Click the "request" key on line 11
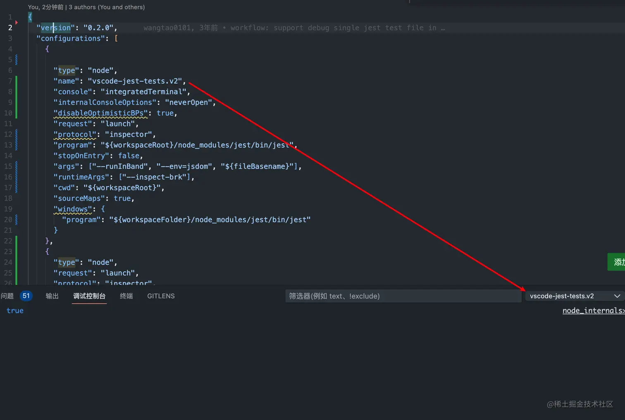Screen dimensions: 625x420 click(x=73, y=124)
